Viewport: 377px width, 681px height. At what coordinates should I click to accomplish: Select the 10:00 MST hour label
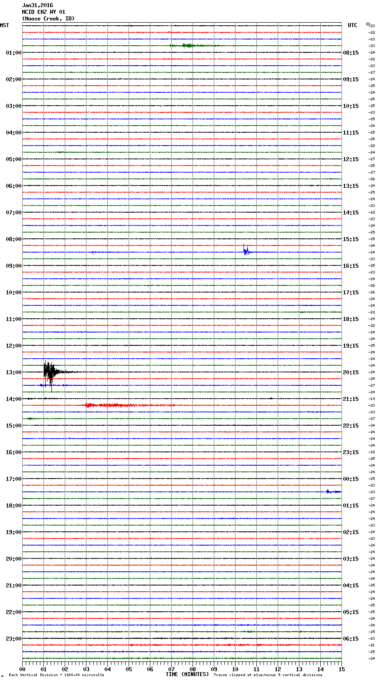[x=13, y=293]
